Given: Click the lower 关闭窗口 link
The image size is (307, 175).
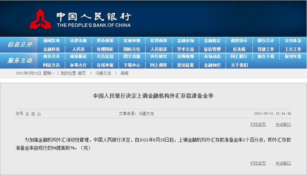Looking at the screenshot, I should point(283,163).
